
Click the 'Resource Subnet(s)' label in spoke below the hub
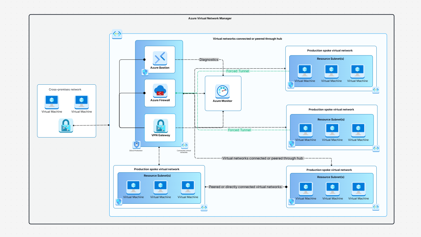point(157,176)
